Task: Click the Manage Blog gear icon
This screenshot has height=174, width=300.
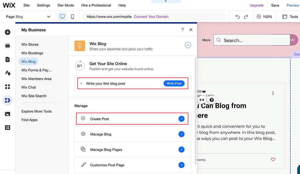Action: [x=83, y=134]
